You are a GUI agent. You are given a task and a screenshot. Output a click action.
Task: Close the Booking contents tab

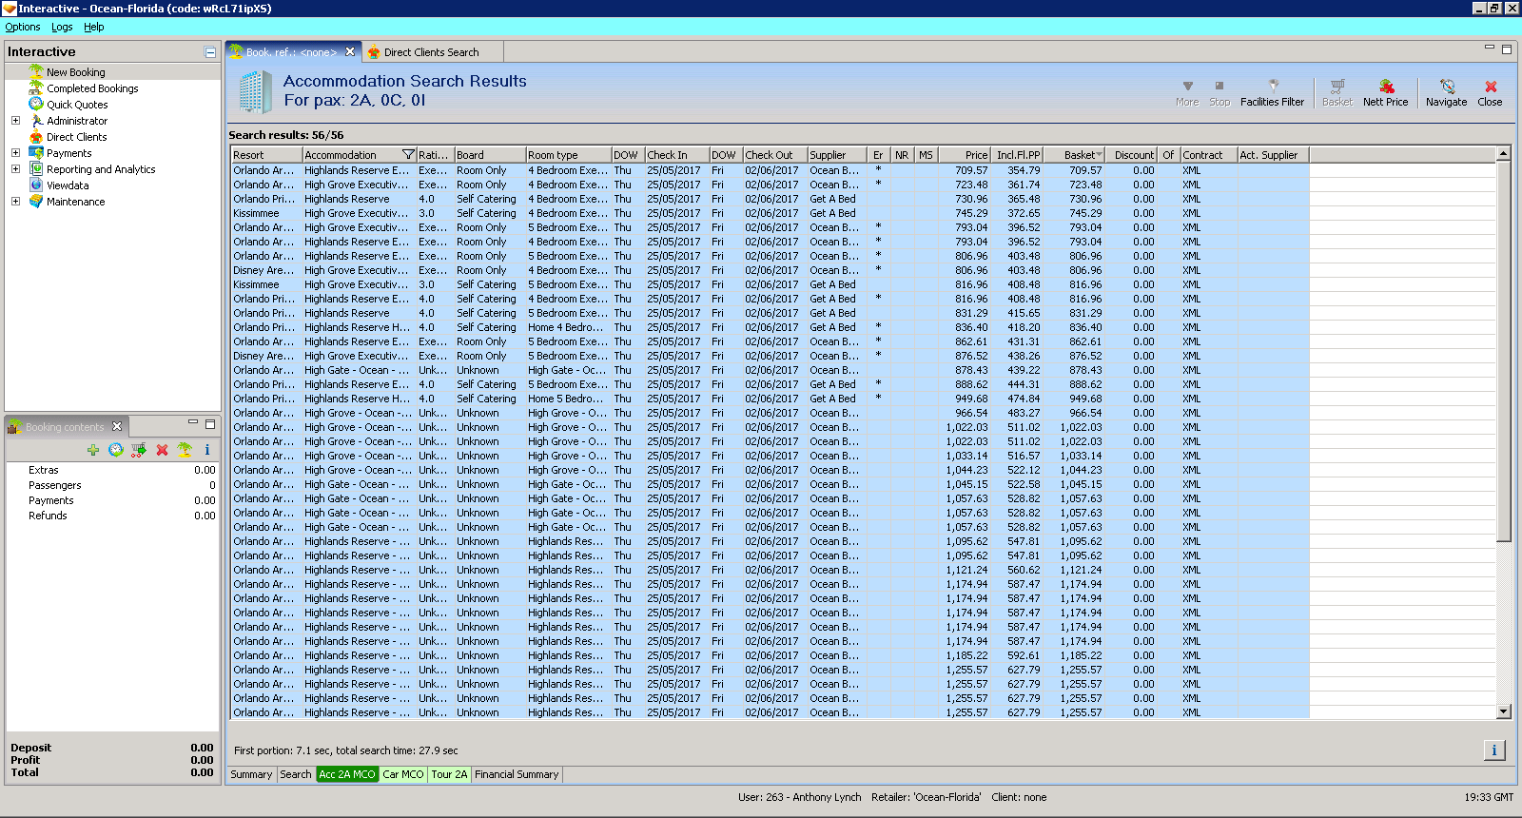(117, 426)
